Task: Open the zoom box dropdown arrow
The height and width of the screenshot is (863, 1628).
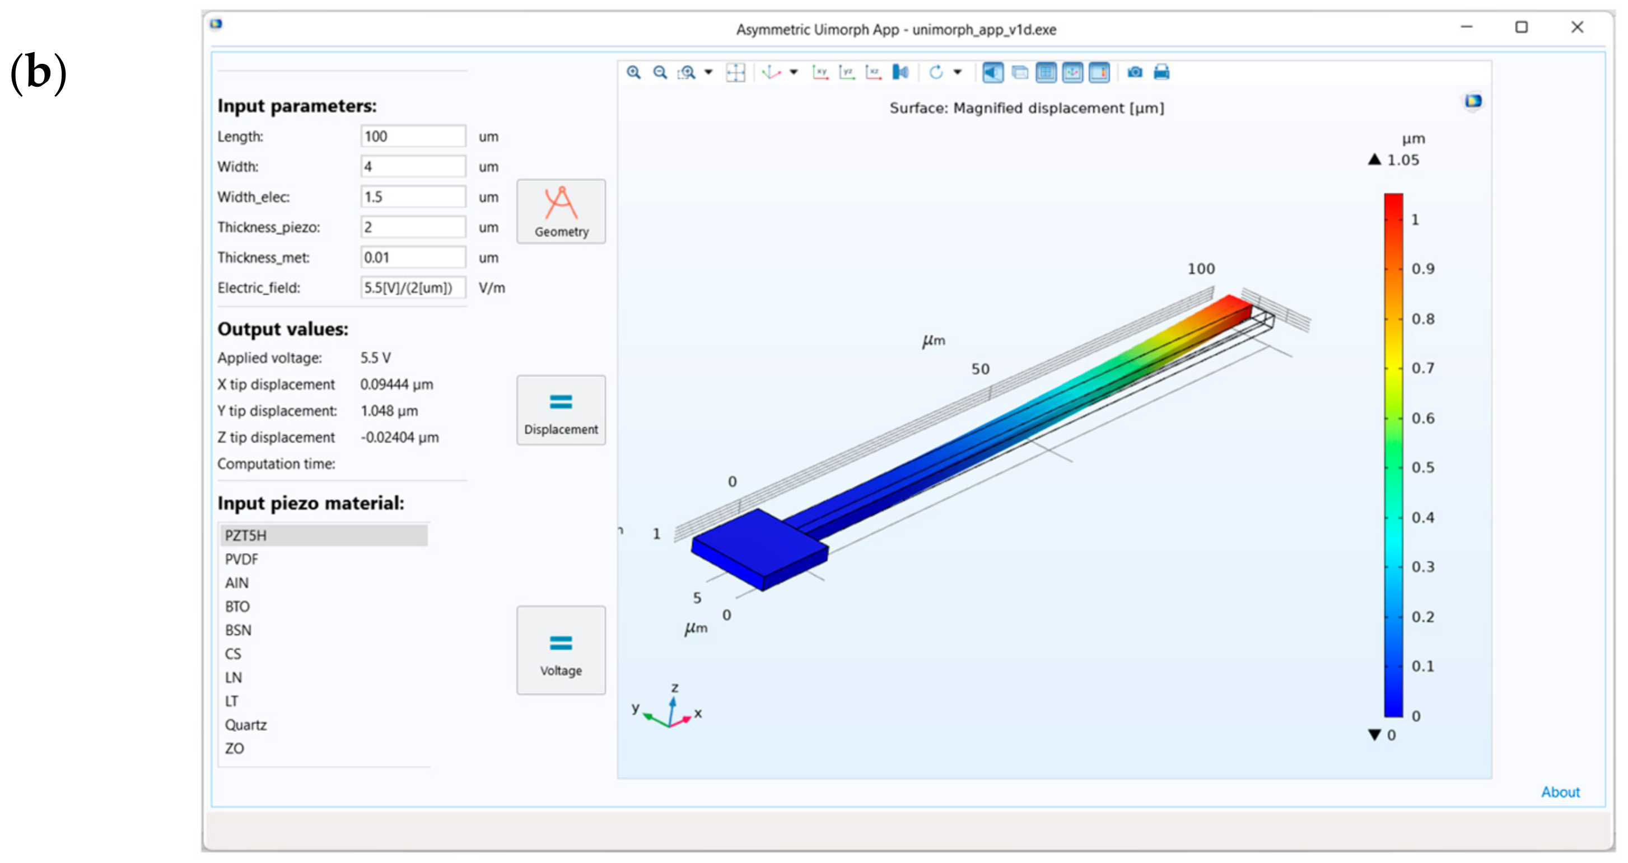Action: (708, 73)
